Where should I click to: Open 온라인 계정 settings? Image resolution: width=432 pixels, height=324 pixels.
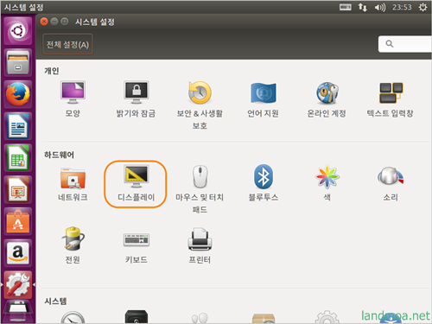[x=327, y=98]
